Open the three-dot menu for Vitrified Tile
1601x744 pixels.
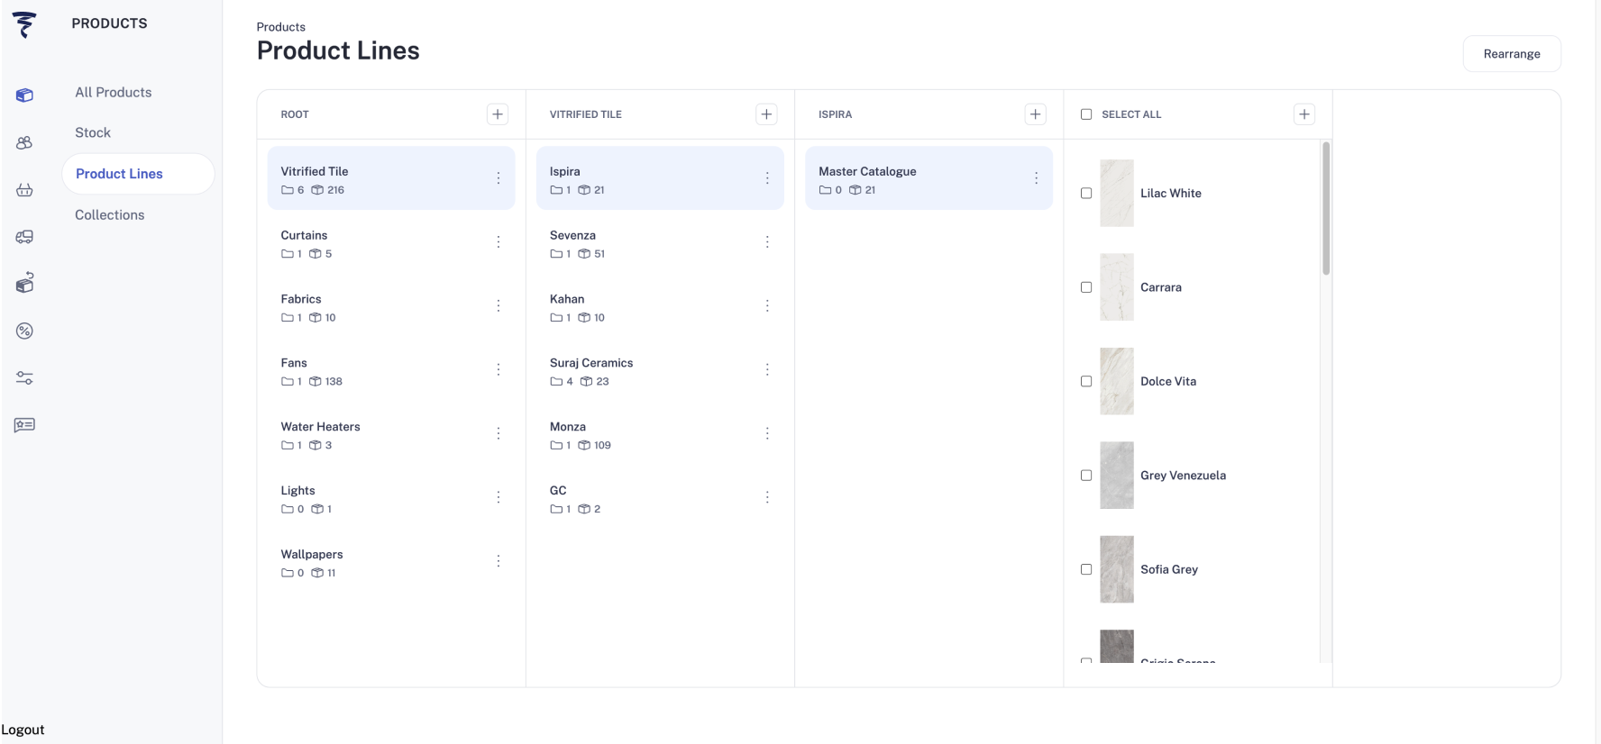point(499,178)
